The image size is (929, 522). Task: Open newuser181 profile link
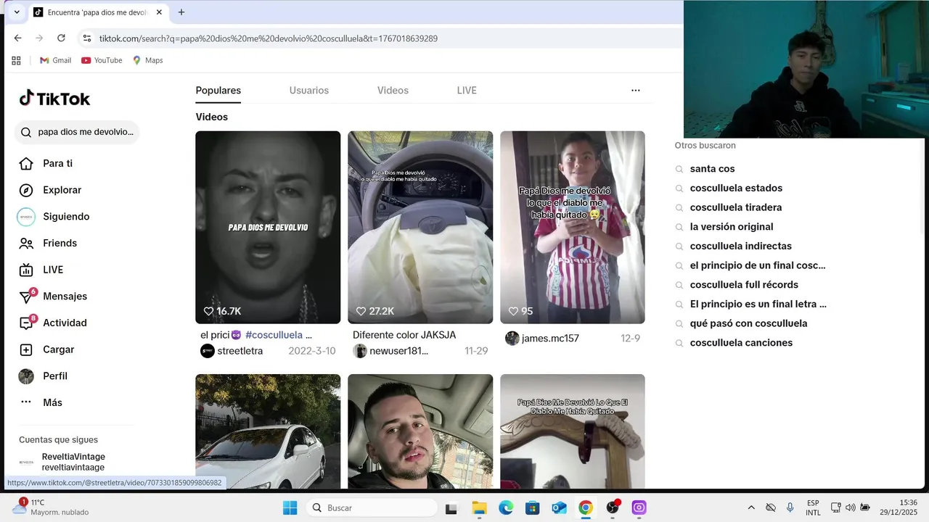[x=398, y=351]
